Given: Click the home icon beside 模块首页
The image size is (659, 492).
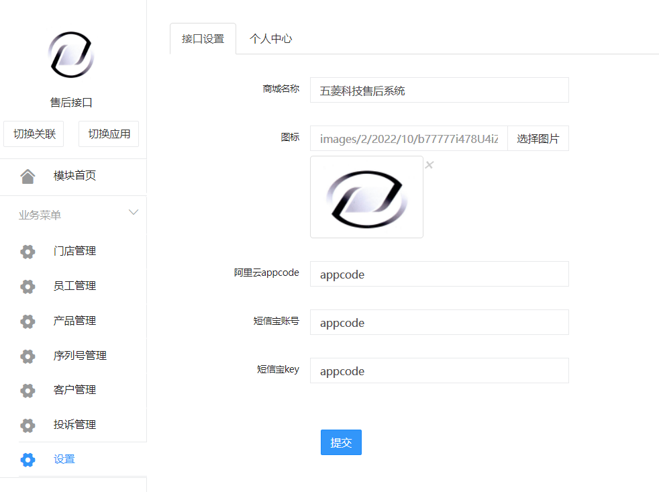Looking at the screenshot, I should (28, 177).
